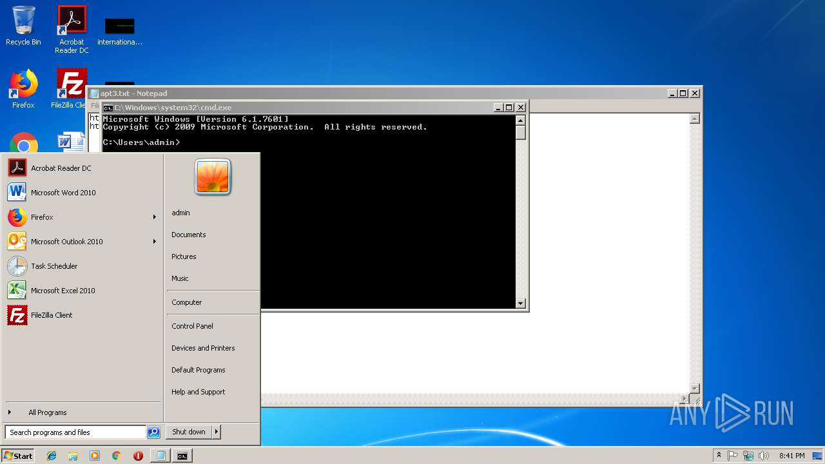Click the Start button
The height and width of the screenshot is (464, 825).
[18, 456]
